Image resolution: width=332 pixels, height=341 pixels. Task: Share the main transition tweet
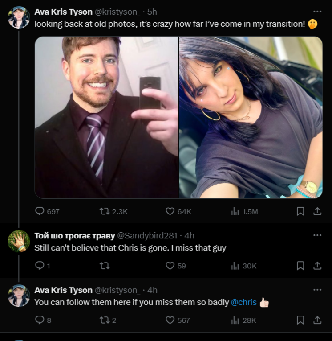[317, 211]
